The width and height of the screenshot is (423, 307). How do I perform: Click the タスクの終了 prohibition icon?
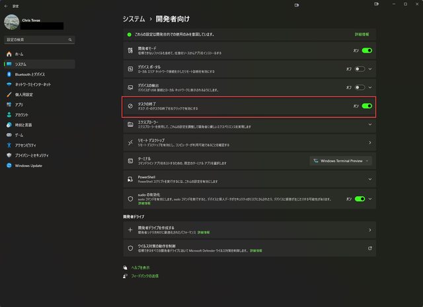click(130, 106)
